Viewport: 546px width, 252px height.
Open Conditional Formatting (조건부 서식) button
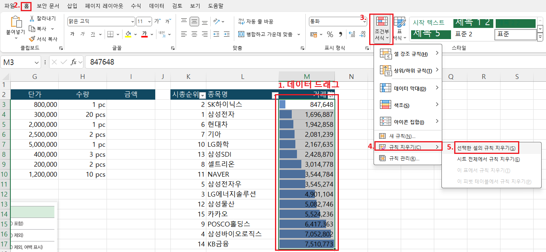tap(382, 29)
